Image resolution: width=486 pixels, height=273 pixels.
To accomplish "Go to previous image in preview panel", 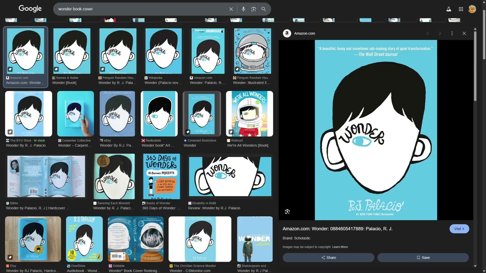I will 428,33.
